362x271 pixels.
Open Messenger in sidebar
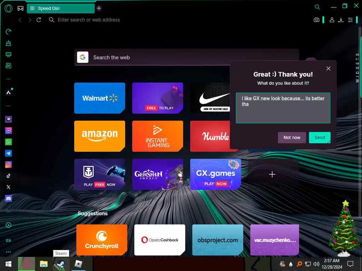tap(8, 131)
